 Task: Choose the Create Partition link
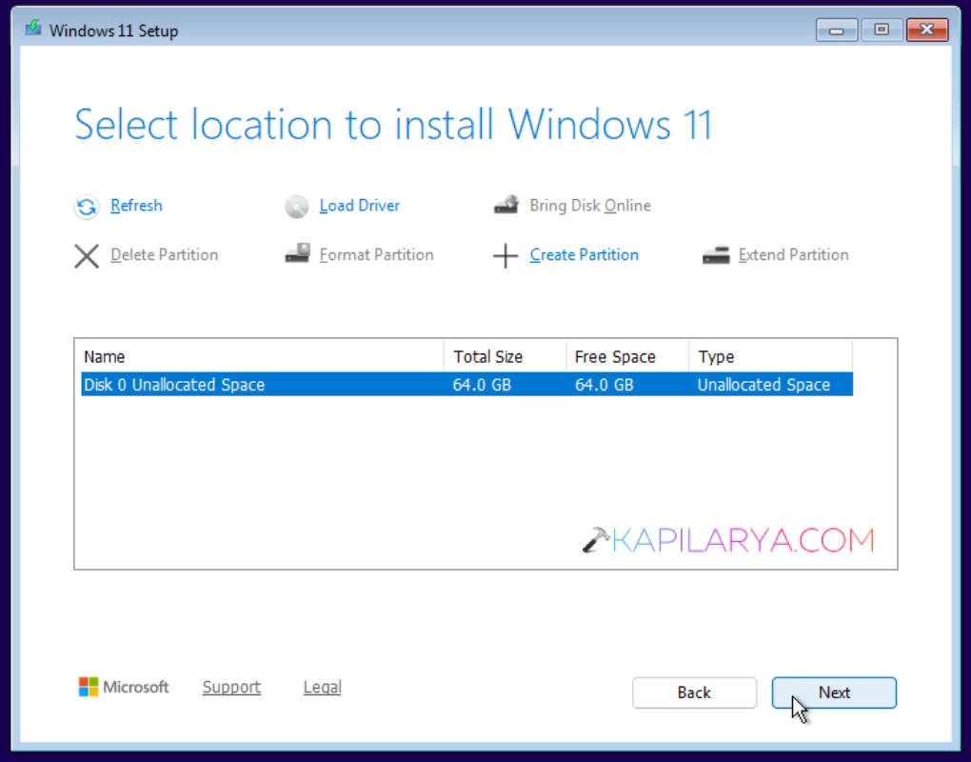point(584,254)
